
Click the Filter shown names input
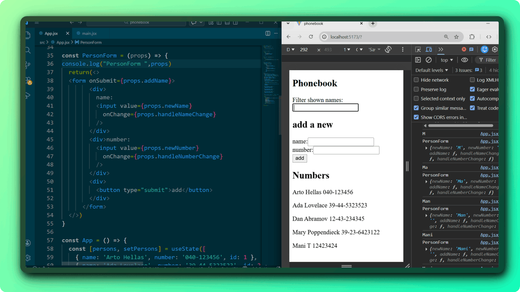[325, 107]
